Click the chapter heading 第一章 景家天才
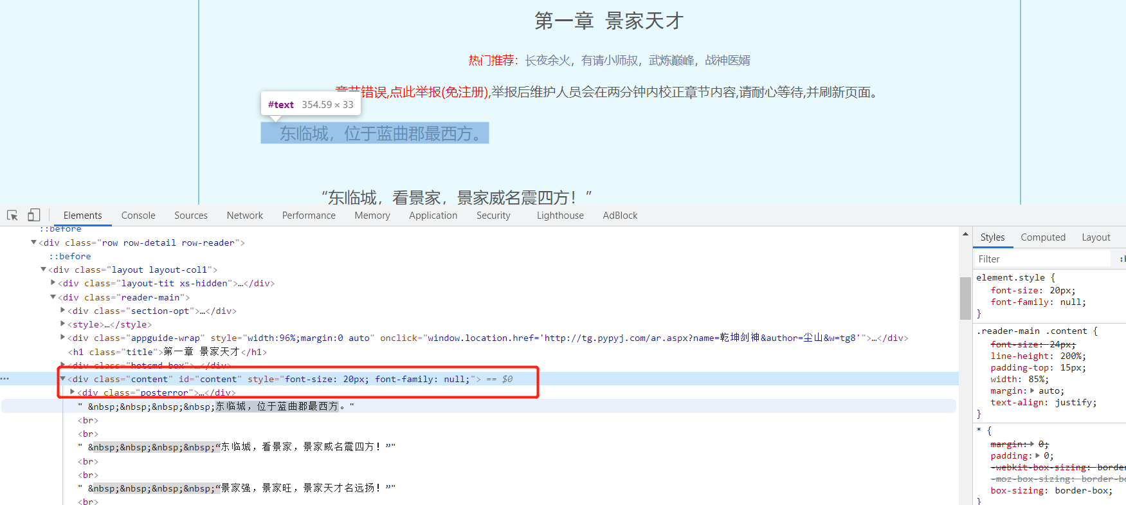 [609, 21]
